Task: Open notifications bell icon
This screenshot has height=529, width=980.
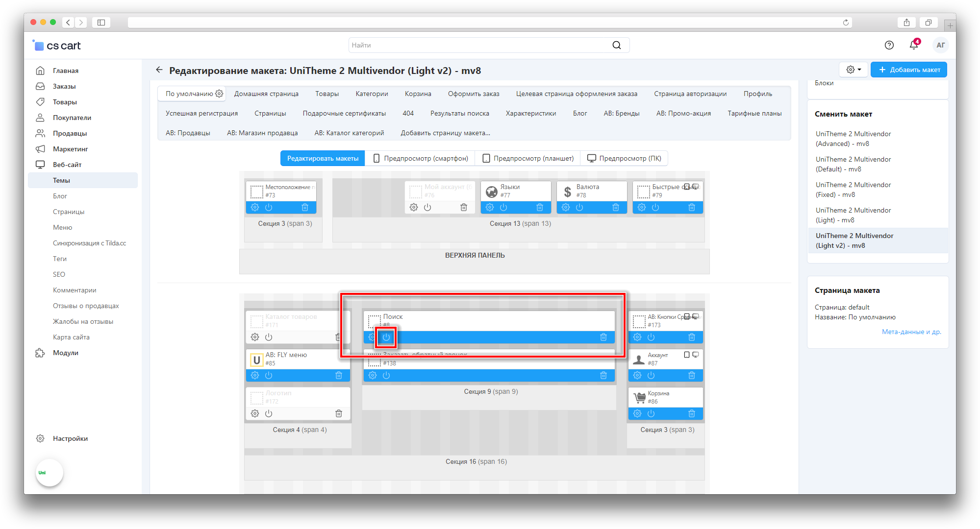Action: click(913, 45)
